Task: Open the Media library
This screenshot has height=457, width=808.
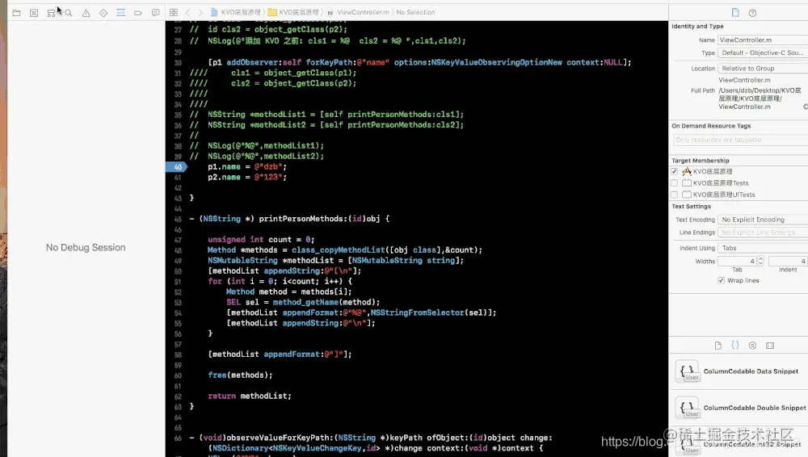Action: 770,346
